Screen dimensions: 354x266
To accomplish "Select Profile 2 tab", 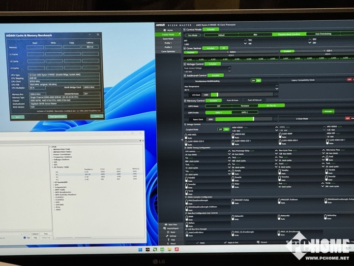I will coord(168,47).
